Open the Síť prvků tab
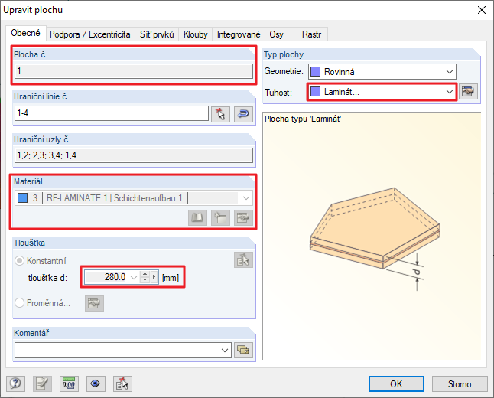494x398 pixels. pos(157,34)
